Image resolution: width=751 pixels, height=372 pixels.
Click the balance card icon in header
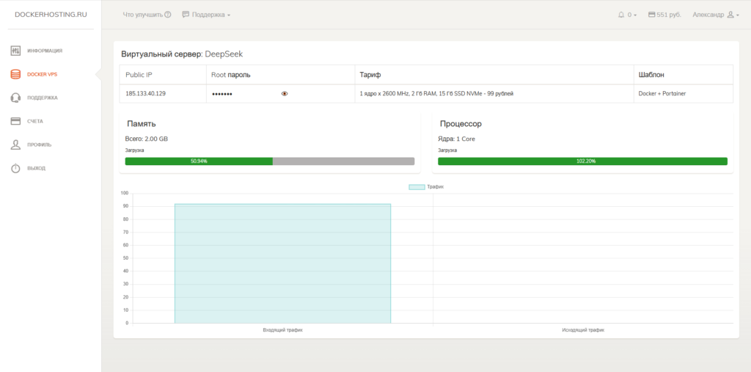pos(652,15)
